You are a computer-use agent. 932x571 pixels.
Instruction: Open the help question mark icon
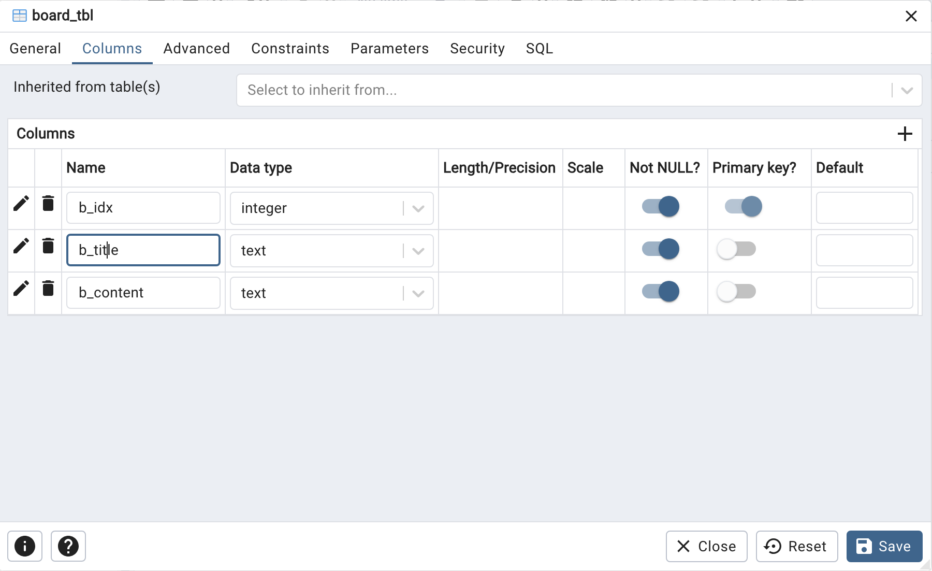[x=68, y=546]
